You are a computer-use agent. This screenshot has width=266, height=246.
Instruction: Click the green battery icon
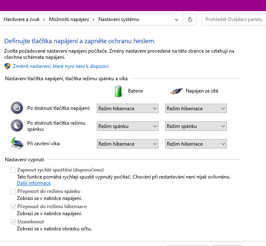pyautogui.click(x=119, y=91)
